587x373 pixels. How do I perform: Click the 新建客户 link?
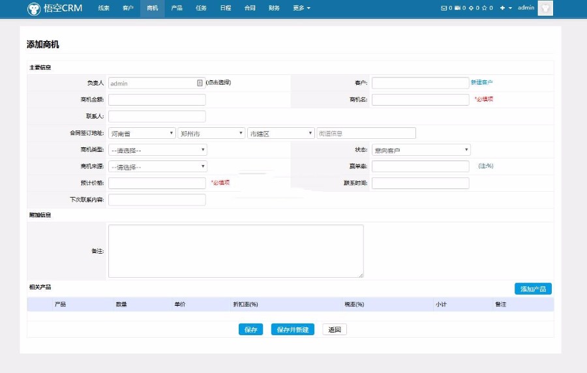coord(482,82)
